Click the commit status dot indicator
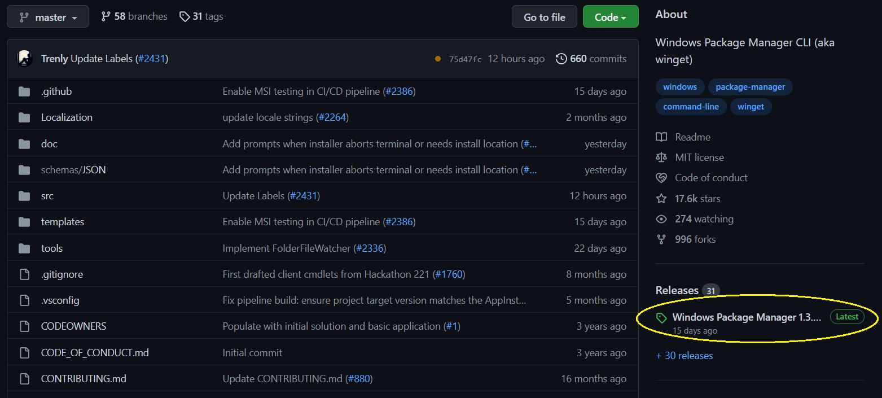The image size is (882, 398). 438,59
